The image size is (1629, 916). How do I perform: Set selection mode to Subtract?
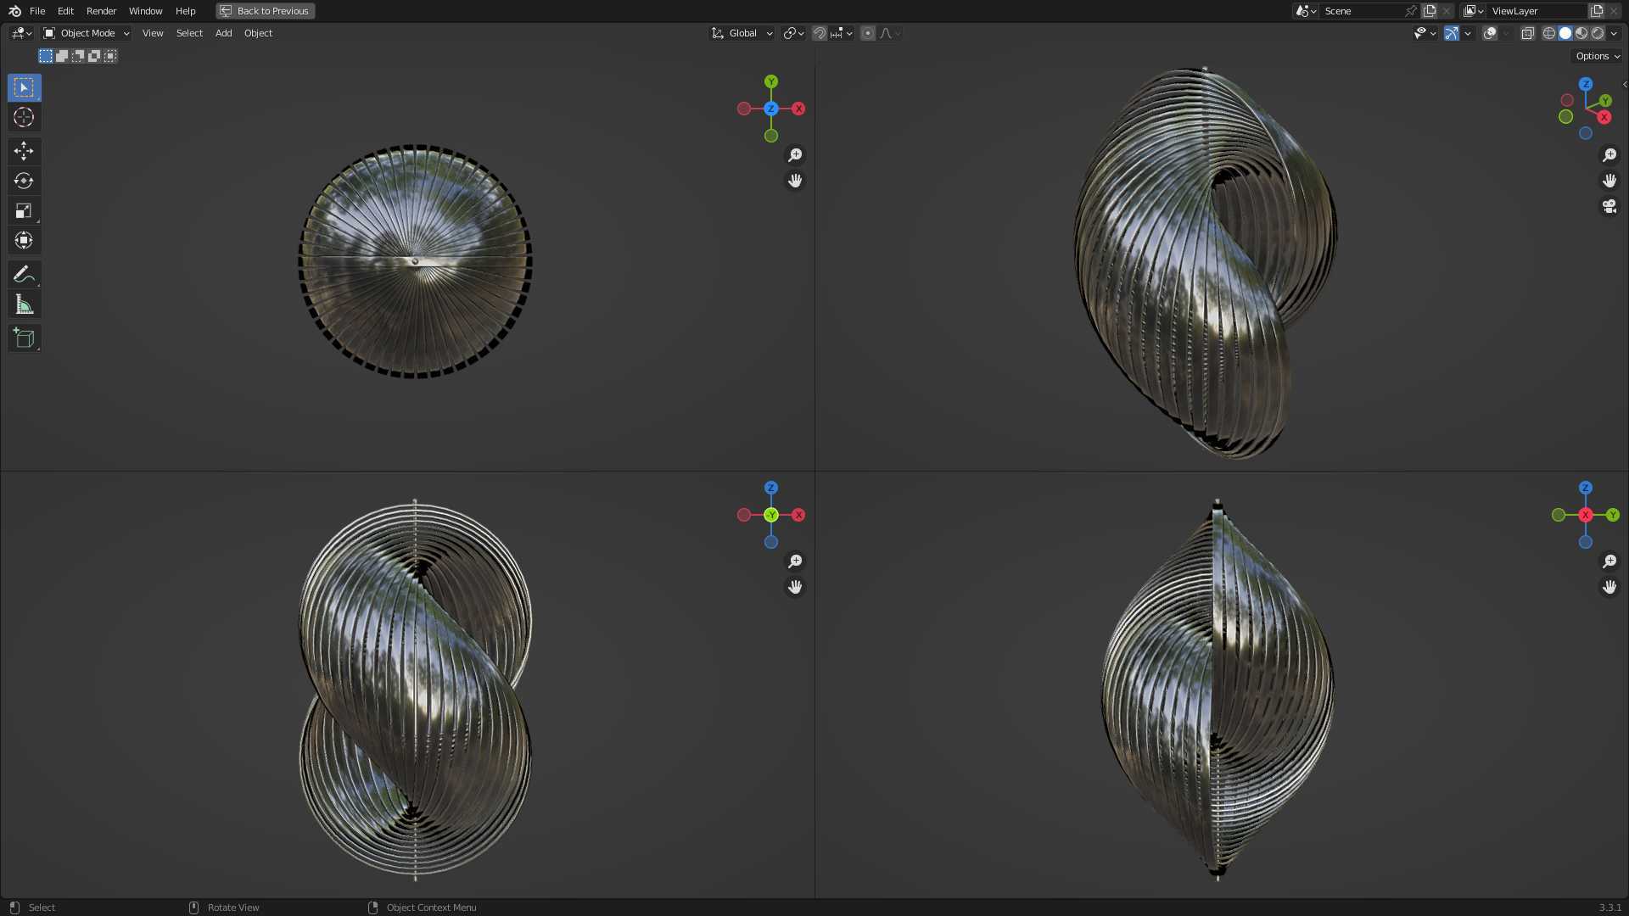click(x=78, y=56)
